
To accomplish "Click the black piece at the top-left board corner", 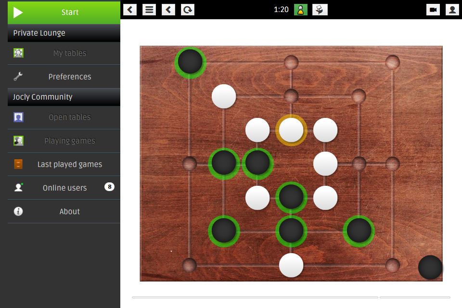I will click(190, 62).
